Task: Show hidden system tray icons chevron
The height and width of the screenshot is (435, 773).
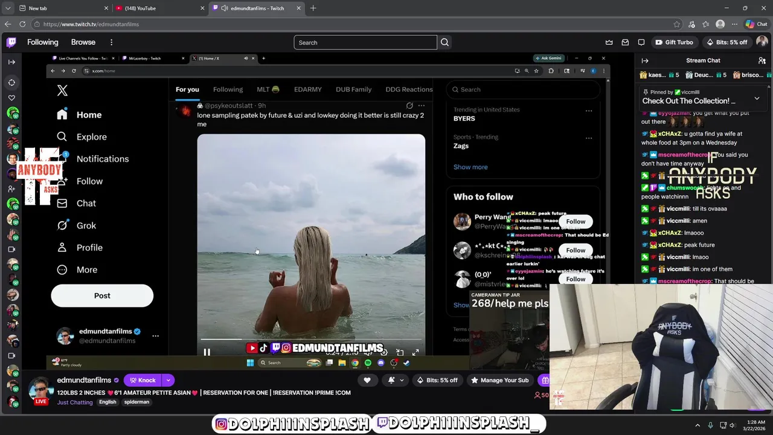Action: click(698, 425)
